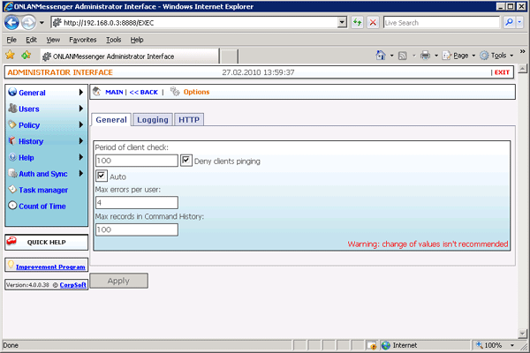Click the << BACK navigation link
Viewport: 530px width, 353px height.
[x=144, y=92]
